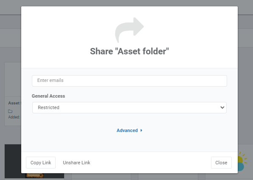The height and width of the screenshot is (180, 253).
Task: Focus the Enter emails input field
Action: click(x=129, y=81)
